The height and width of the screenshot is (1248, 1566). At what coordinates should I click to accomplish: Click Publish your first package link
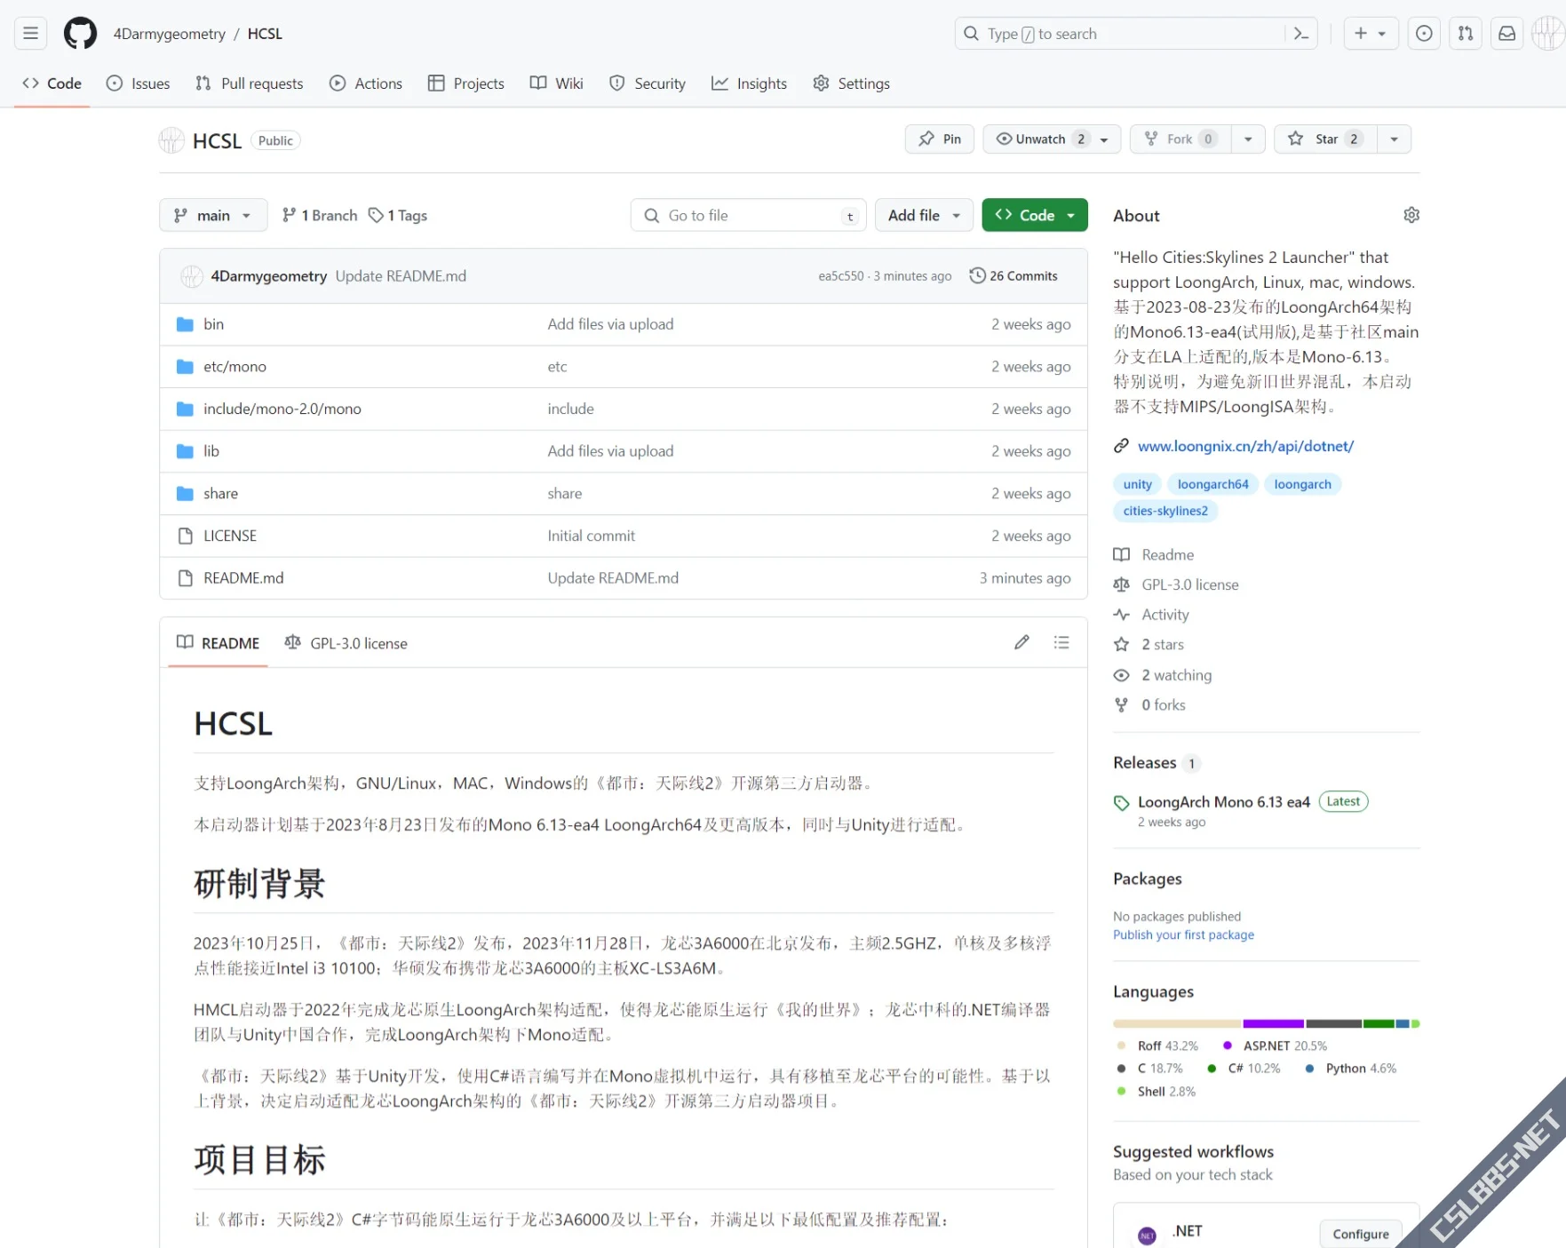1183,934
